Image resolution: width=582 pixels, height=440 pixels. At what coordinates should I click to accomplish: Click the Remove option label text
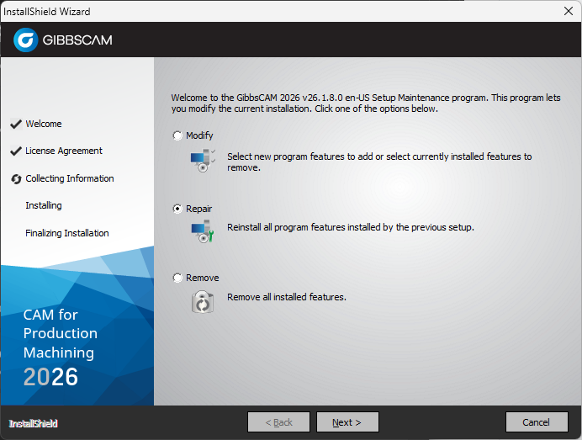[203, 278]
